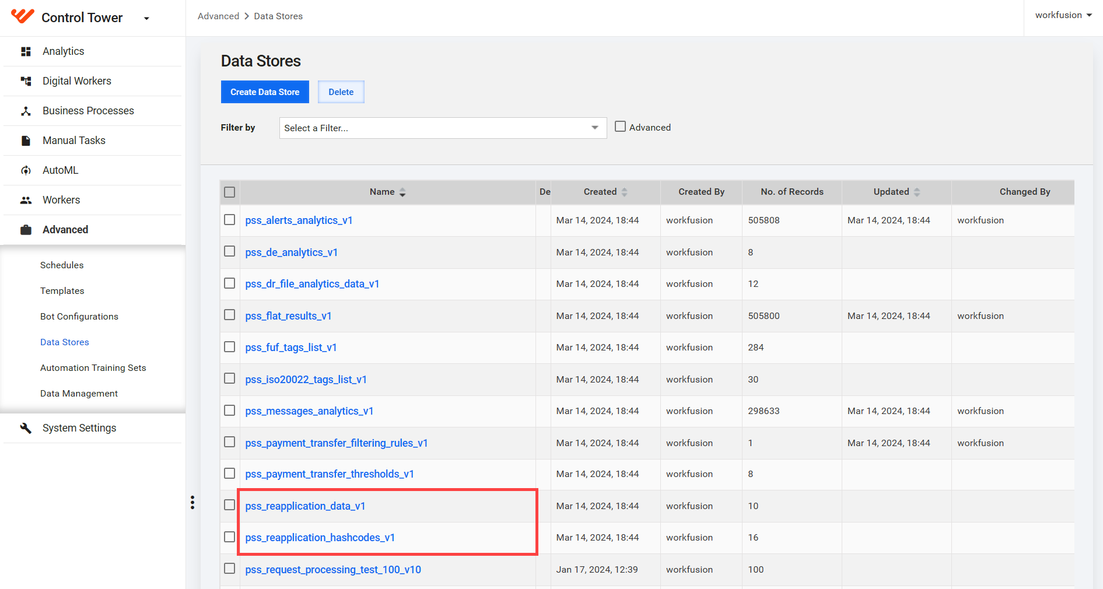Image resolution: width=1103 pixels, height=589 pixels.
Task: Click the WorkFusion logo icon
Action: (x=23, y=16)
